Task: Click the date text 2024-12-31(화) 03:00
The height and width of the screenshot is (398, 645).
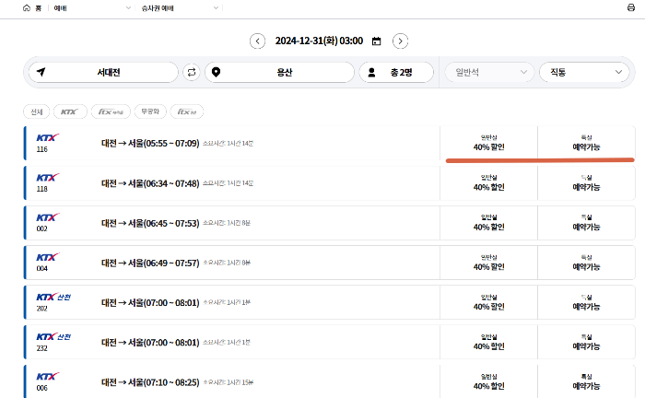Action: pyautogui.click(x=319, y=41)
